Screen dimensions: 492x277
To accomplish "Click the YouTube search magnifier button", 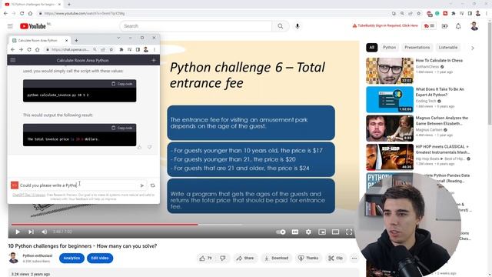I will point(280,26).
